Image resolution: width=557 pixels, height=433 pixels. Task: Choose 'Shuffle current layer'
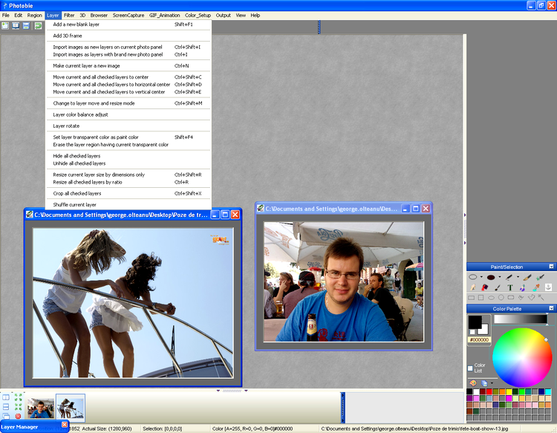128,205
